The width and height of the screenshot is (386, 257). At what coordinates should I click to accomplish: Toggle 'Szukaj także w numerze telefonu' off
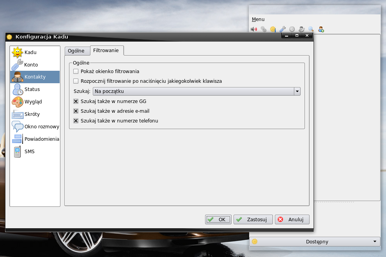tap(76, 121)
